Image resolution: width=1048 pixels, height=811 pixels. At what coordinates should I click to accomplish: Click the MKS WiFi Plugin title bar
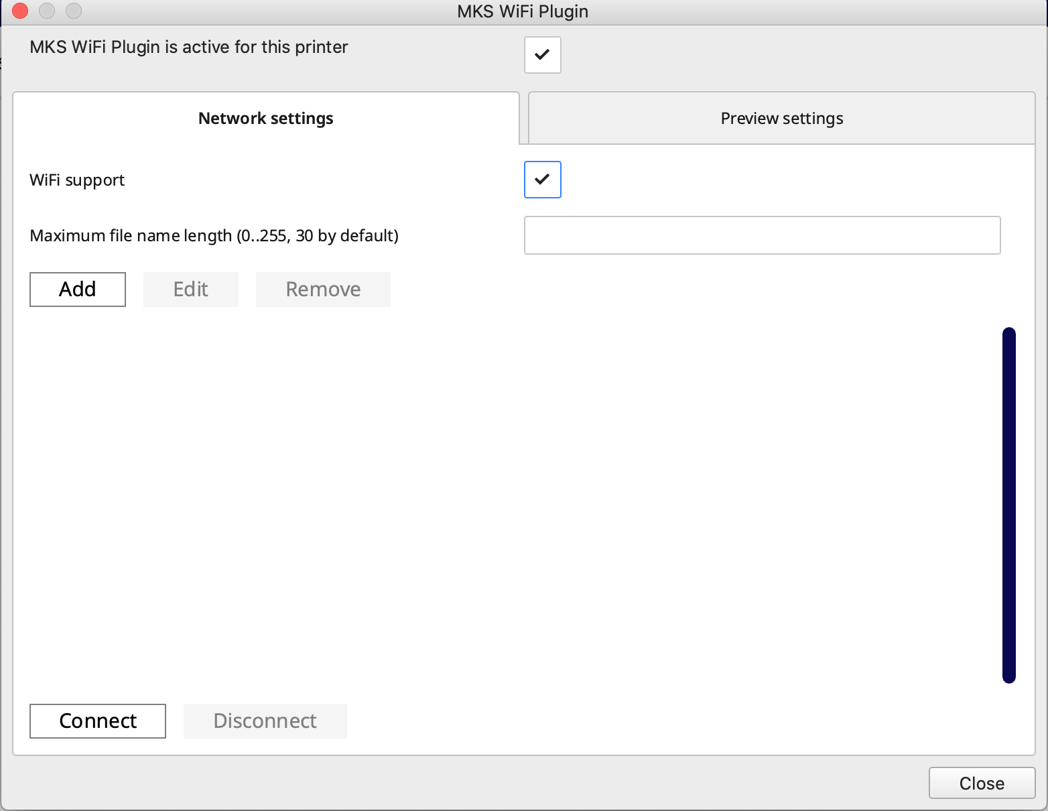pos(522,11)
